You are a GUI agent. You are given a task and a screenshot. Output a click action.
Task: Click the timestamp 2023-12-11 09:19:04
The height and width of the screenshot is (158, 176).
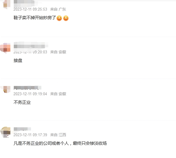tap(30, 94)
